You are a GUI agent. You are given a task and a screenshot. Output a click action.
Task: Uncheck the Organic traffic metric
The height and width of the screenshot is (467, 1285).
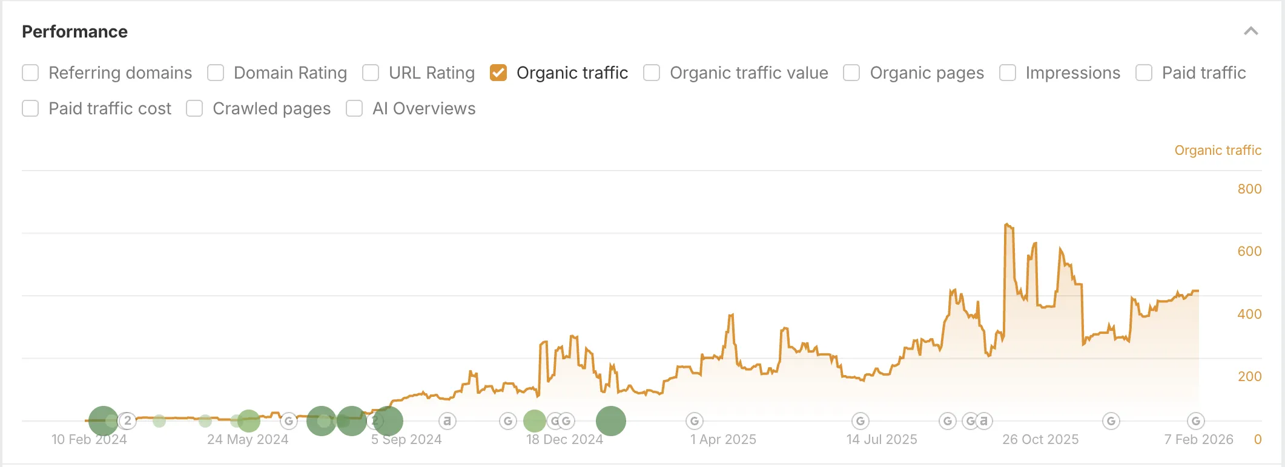499,72
